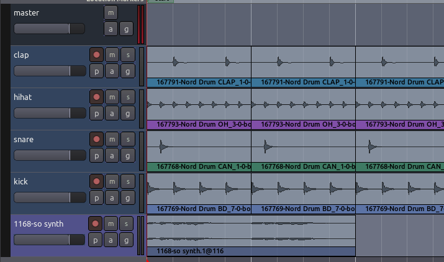Open 1168-so synth automation button
444x262 pixels.
pyautogui.click(x=111, y=240)
